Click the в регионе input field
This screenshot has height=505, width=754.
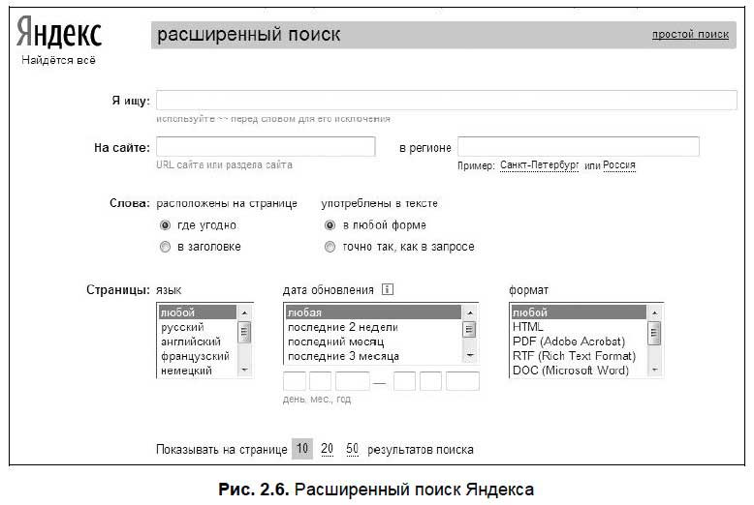(x=578, y=146)
